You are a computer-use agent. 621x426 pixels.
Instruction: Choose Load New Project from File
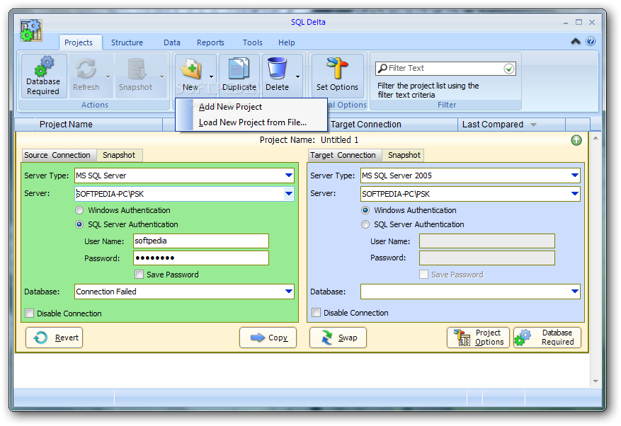click(x=252, y=122)
